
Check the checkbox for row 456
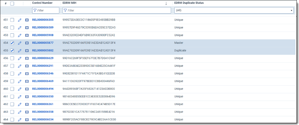point(12,58)
